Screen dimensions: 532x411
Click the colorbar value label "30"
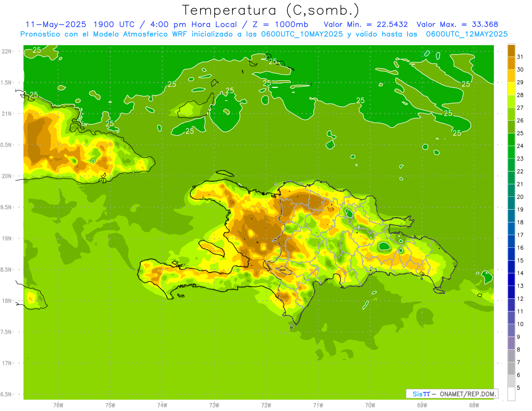[x=520, y=70]
